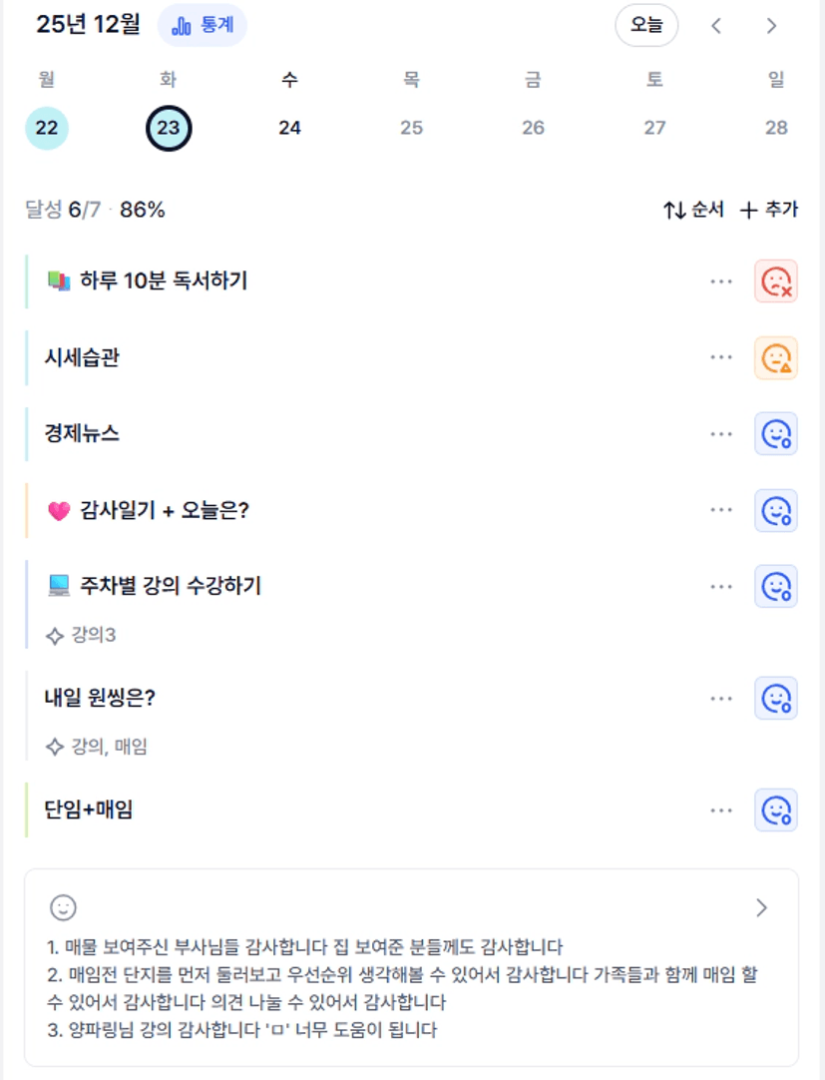
Task: Toggle status face for 경제뉴스
Action: [x=776, y=434]
